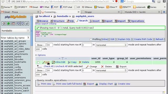
Task: Click Explain SQL link
Action: point(124,39)
